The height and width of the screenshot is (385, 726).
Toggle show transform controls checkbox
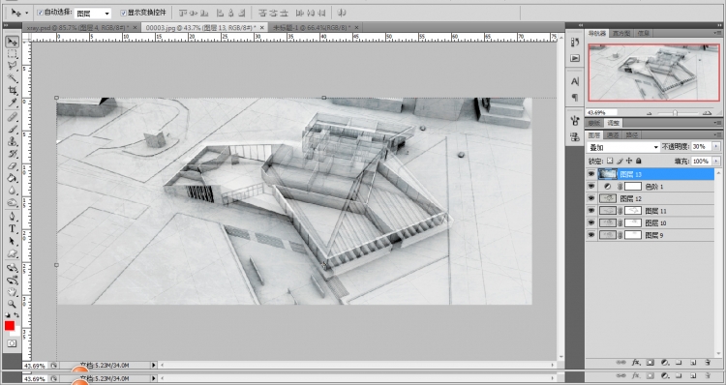(x=123, y=13)
